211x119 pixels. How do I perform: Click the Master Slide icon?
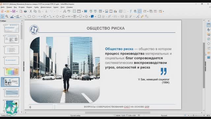pyautogui.click(x=86, y=11)
